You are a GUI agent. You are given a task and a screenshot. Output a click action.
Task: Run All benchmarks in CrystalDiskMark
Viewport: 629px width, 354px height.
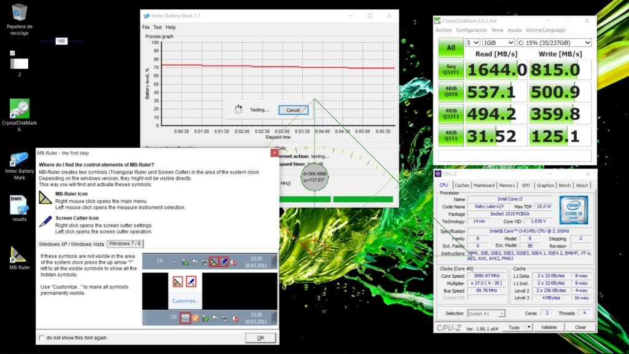pos(451,48)
